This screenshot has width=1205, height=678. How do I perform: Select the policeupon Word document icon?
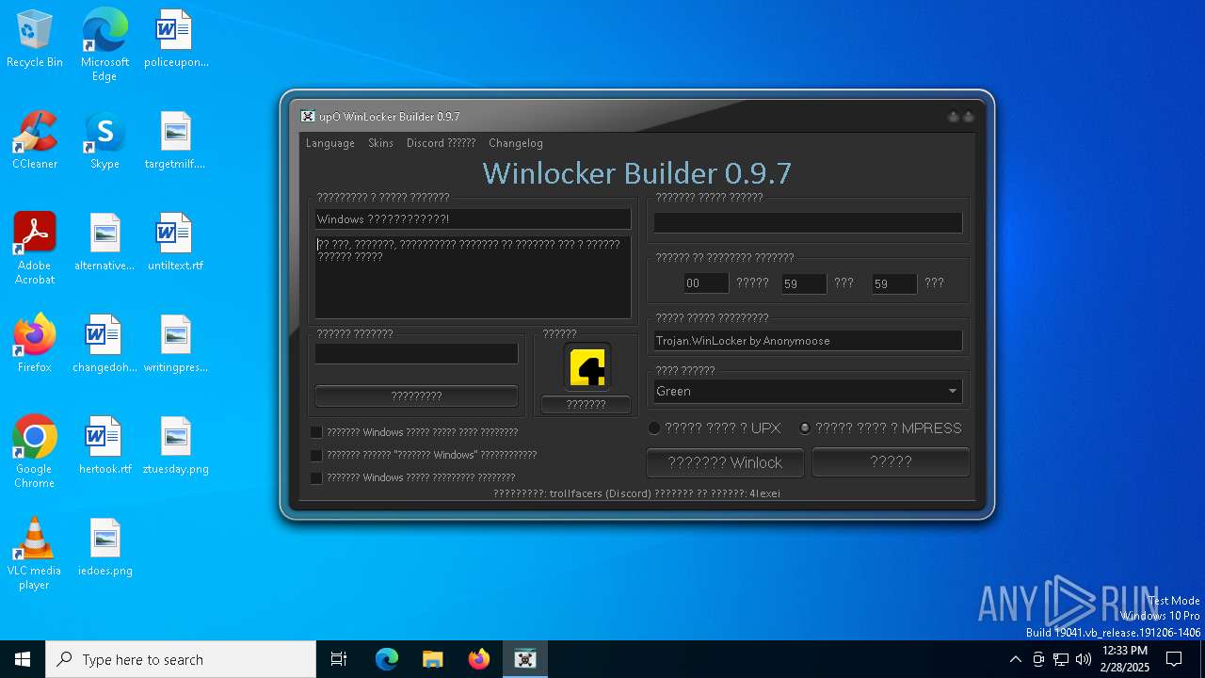pyautogui.click(x=176, y=39)
